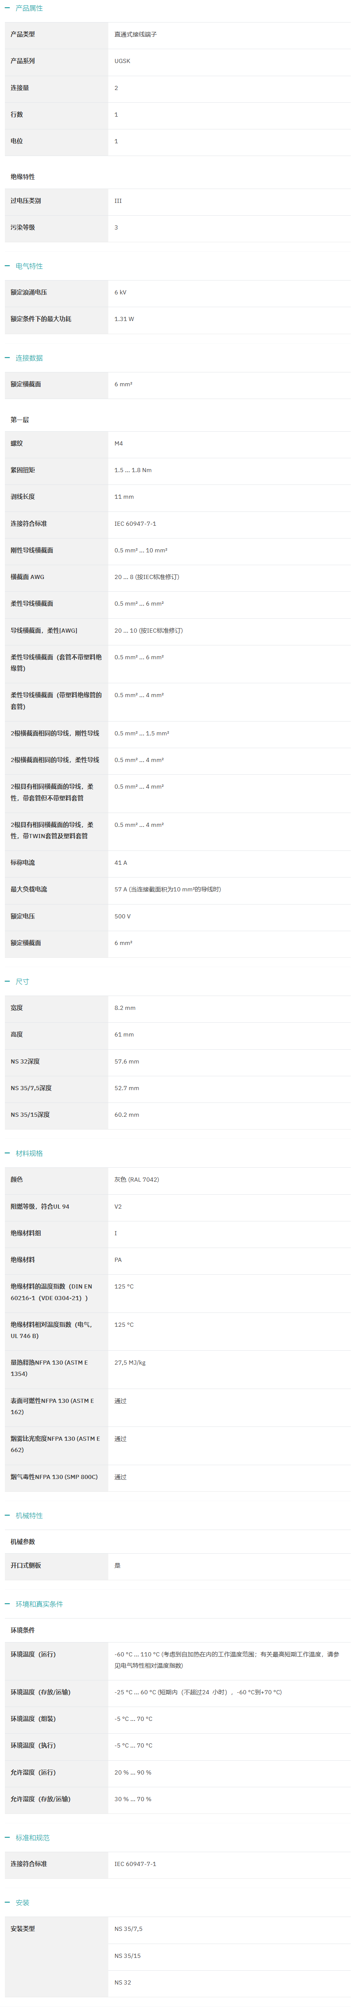This screenshot has height=2010, width=353.
Task: Click the 行数 label
Action: tap(16, 114)
